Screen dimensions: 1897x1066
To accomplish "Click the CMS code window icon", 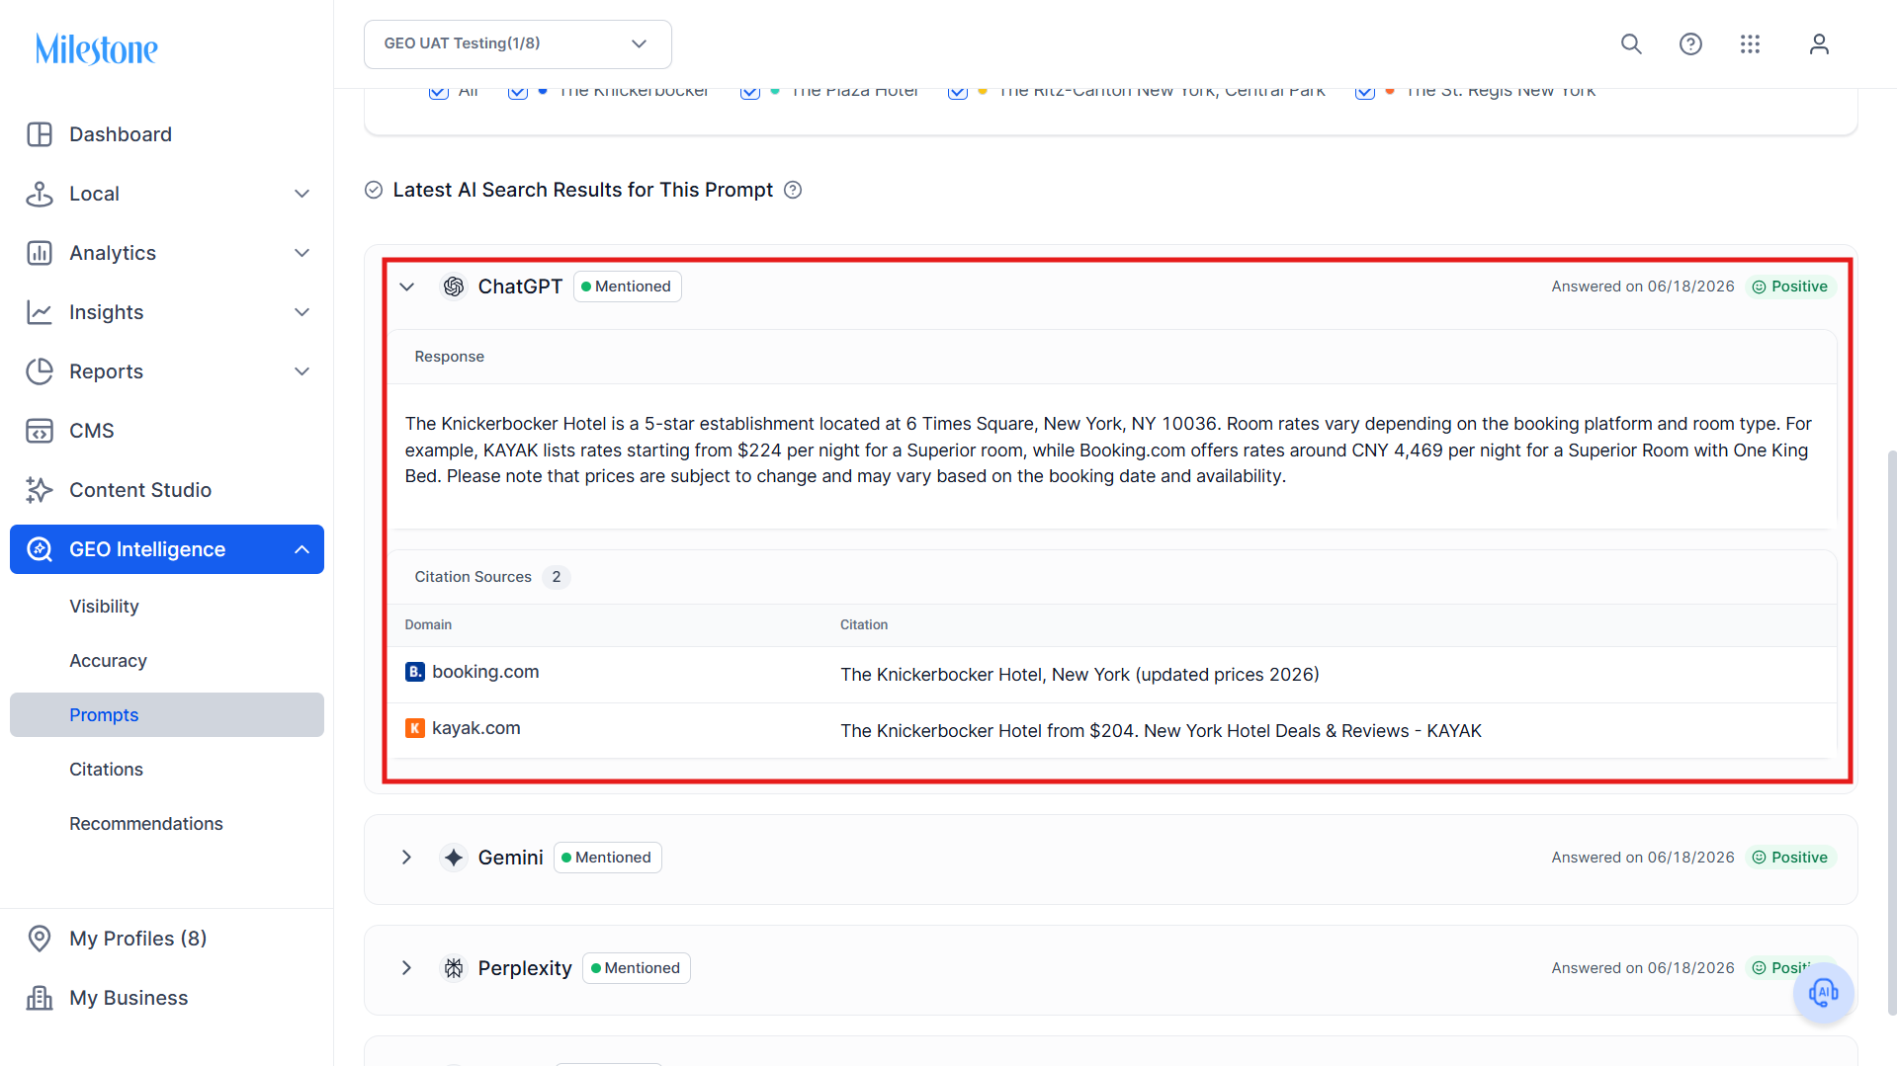I will click(x=40, y=431).
